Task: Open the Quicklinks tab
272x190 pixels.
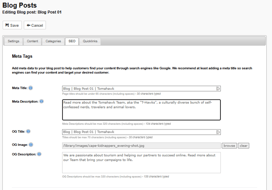Action: pos(90,41)
